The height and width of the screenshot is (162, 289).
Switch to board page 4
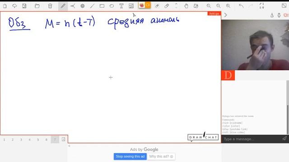(29, 139)
